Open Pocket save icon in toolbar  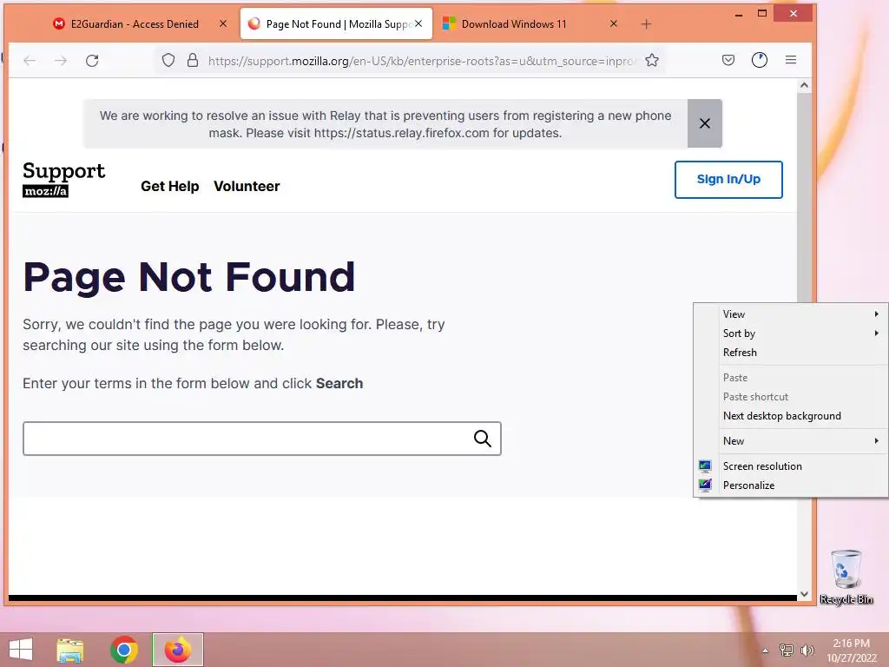(728, 60)
